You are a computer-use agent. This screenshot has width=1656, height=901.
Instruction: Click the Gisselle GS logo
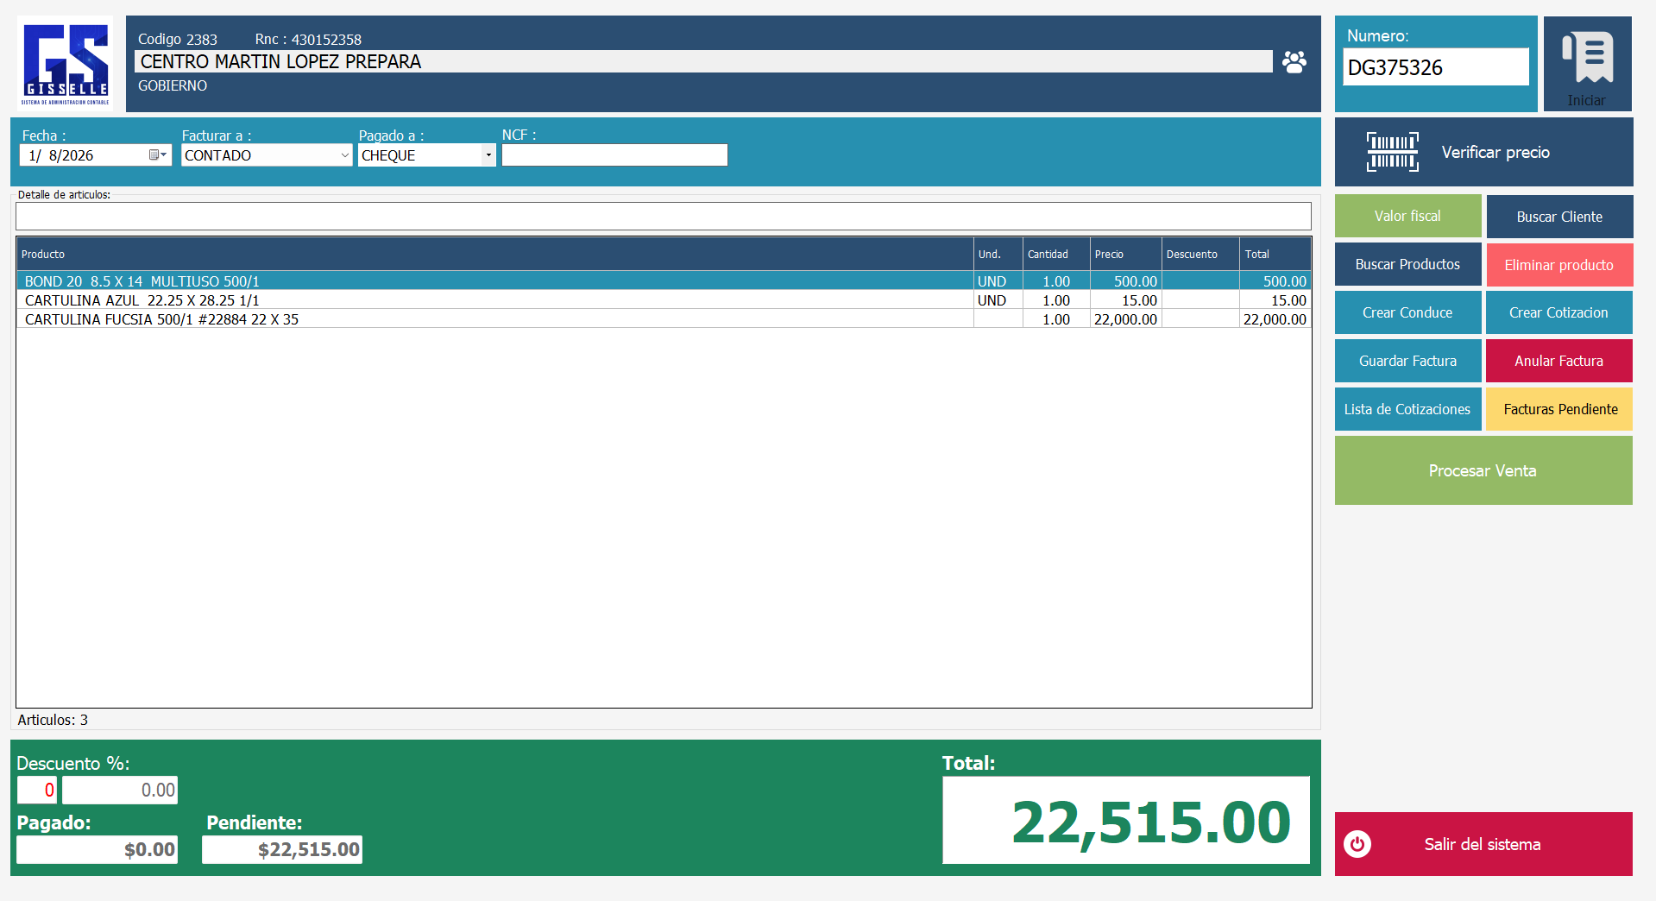point(66,63)
